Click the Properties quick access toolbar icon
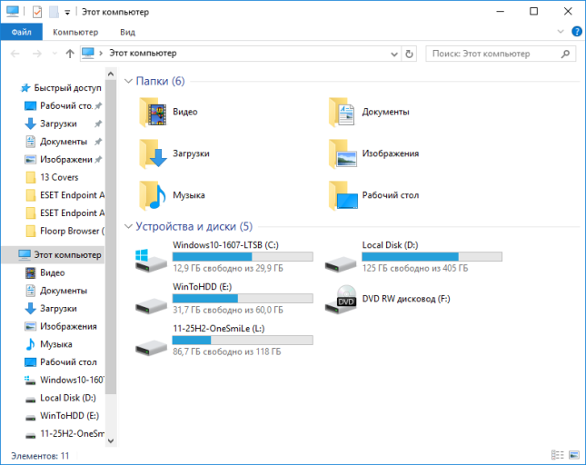Image resolution: width=586 pixels, height=465 pixels. pos(37,12)
